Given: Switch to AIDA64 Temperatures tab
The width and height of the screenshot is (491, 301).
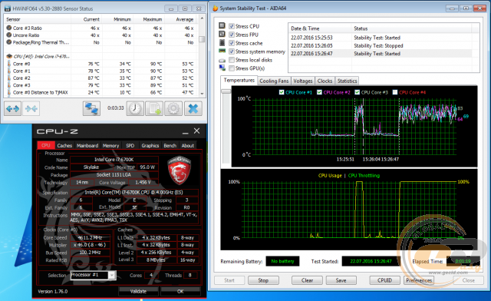Looking at the screenshot, I should click(x=239, y=81).
